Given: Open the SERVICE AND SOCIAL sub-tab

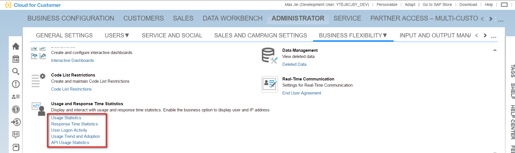Looking at the screenshot, I should [x=172, y=35].
